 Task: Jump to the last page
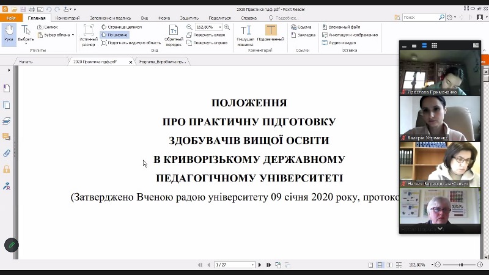[268, 265]
